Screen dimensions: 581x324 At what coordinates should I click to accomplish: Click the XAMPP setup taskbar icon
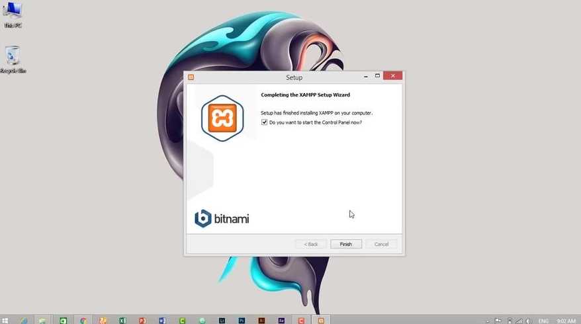pos(321,320)
